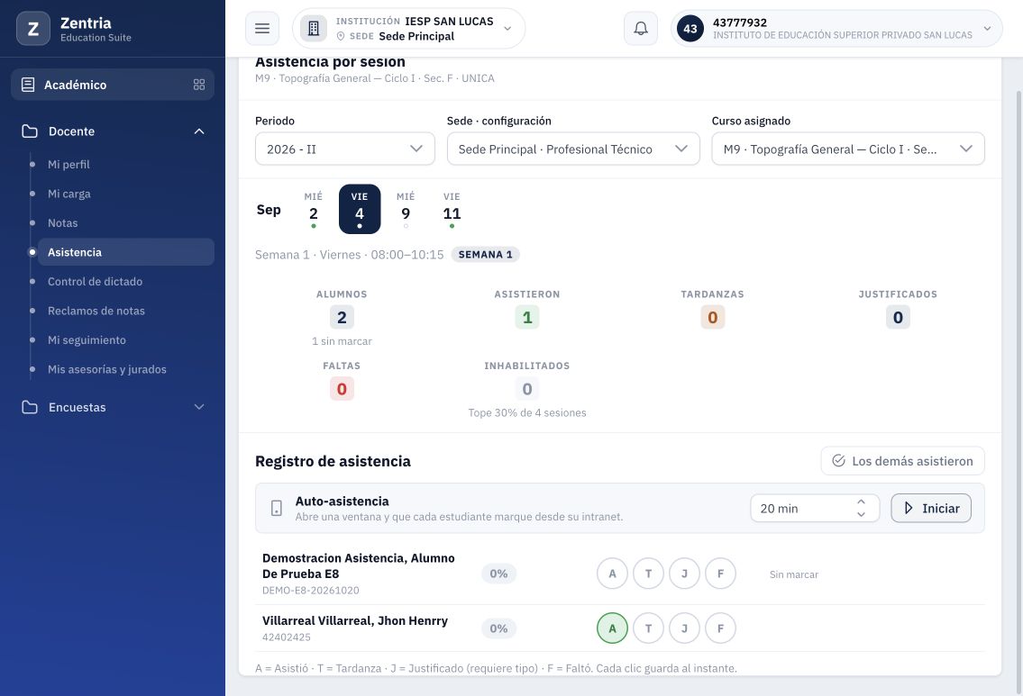
Task: Mark Villarreal Jhon Henrry as Justificado (J)
Action: click(x=684, y=628)
